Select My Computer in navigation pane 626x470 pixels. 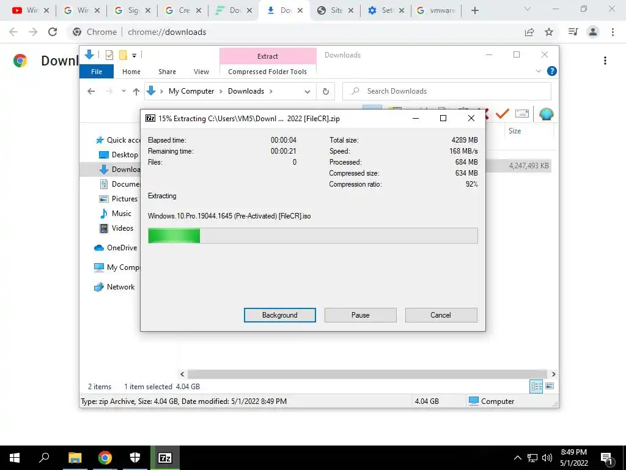tap(117, 267)
